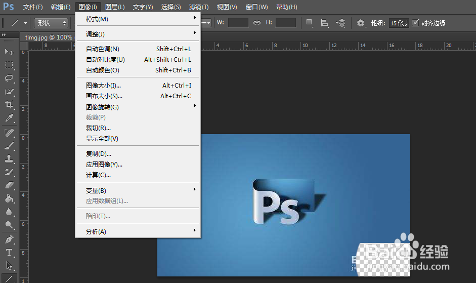This screenshot has width=476, height=283.
Task: Click the open 图像(I) menu header
Action: (88, 7)
